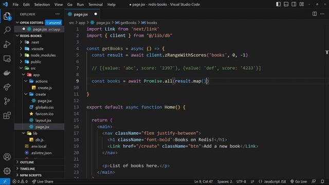The image size is (329, 185).
Task: Toggle primary side bar layout button
Action: (x=278, y=4)
